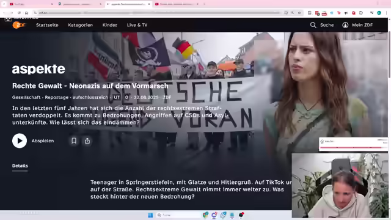Click the headline 'Rechte Gewalt - Neonazis auf dem Vormarsch'
This screenshot has width=391, height=220.
tap(90, 86)
